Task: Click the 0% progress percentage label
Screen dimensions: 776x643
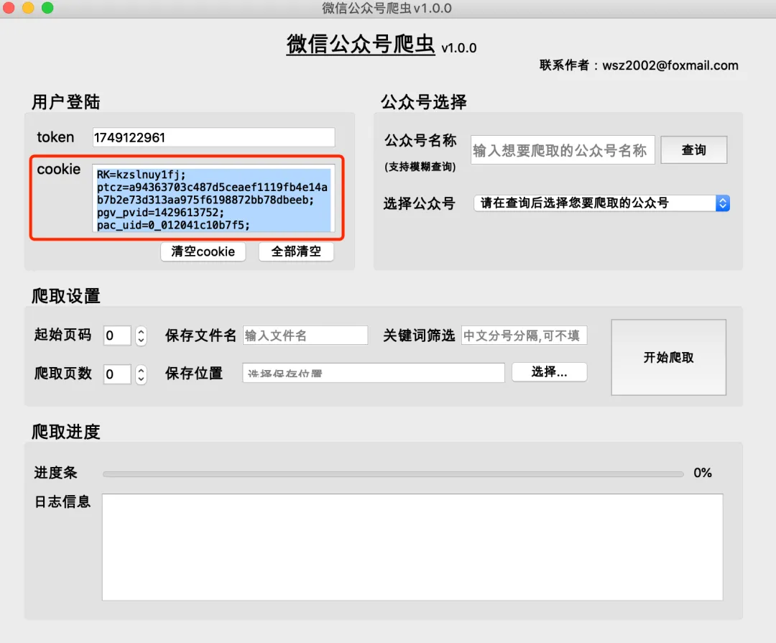Action: coord(702,473)
